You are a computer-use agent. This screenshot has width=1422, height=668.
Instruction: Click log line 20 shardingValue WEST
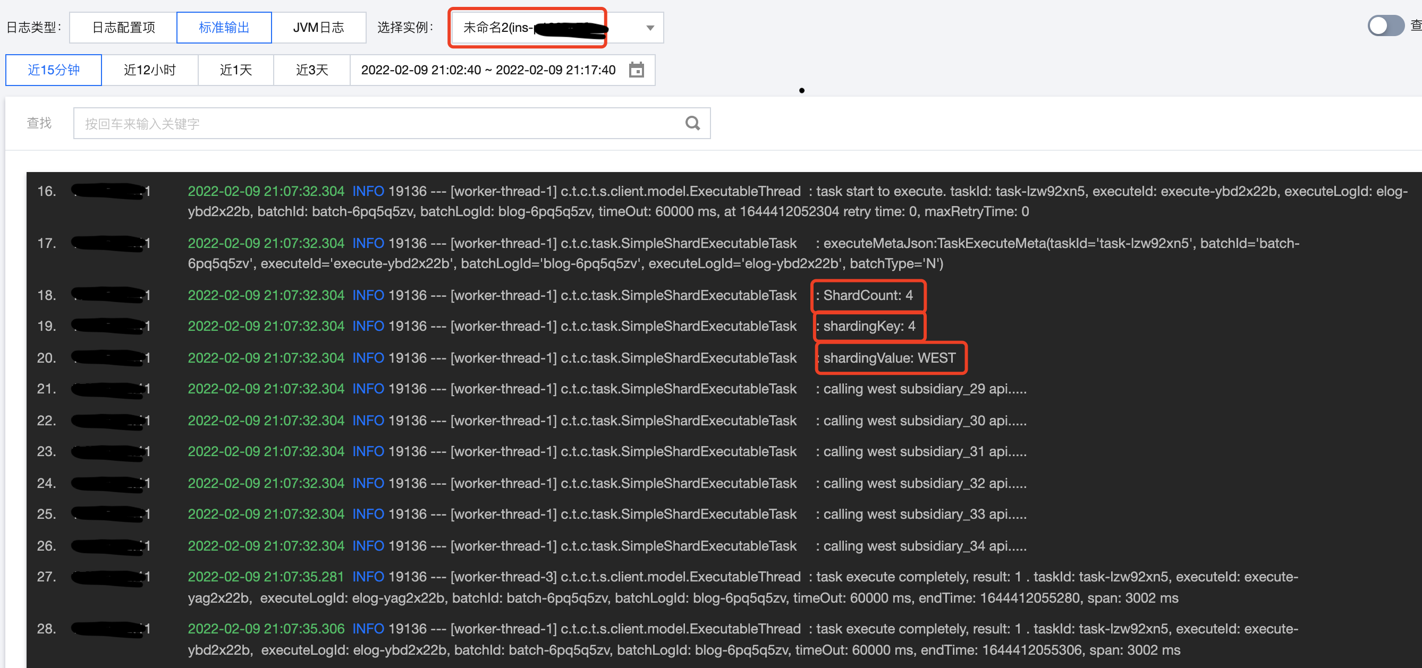coord(888,358)
